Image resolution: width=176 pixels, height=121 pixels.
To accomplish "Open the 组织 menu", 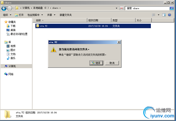I will pyautogui.click(x=7, y=15).
